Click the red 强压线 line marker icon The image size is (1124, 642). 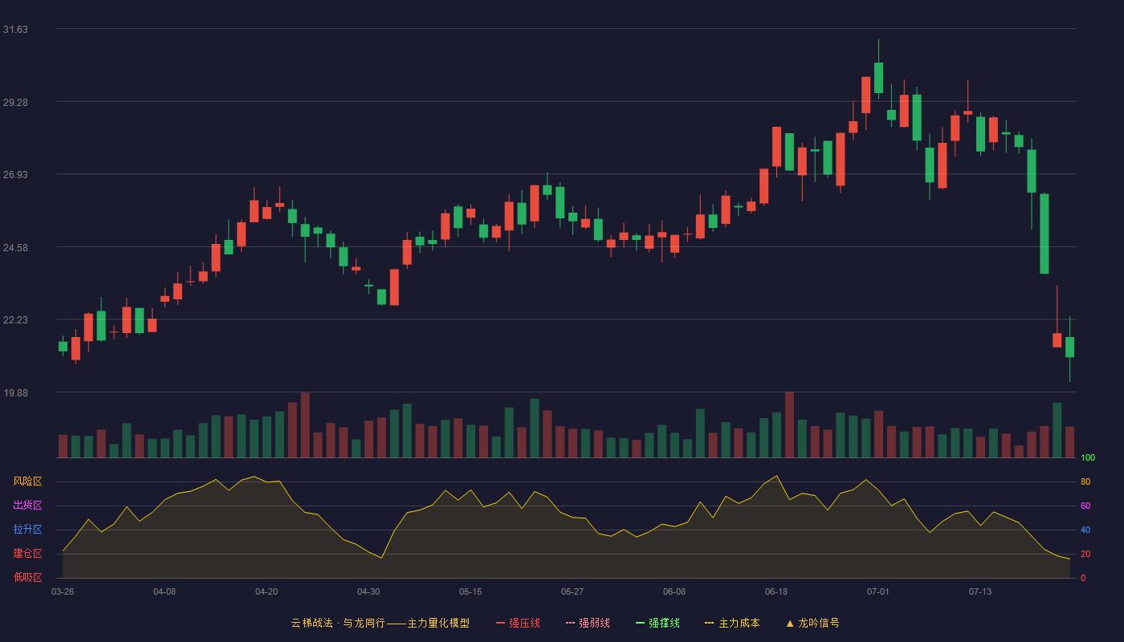pyautogui.click(x=500, y=623)
